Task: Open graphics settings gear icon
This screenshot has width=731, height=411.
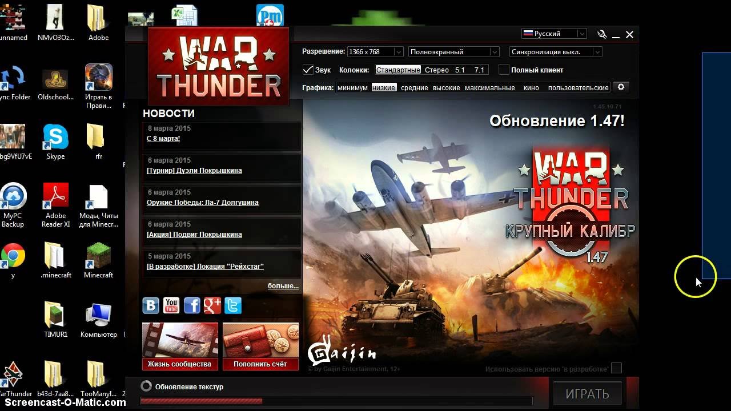Action: [621, 87]
